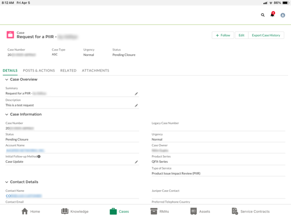
Task: Collapse the Contact Details section
Action: point(7,182)
